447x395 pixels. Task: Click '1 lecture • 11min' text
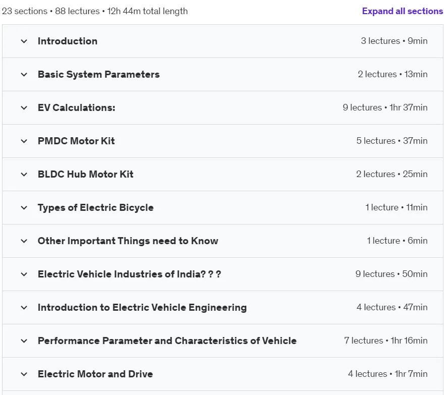(397, 207)
